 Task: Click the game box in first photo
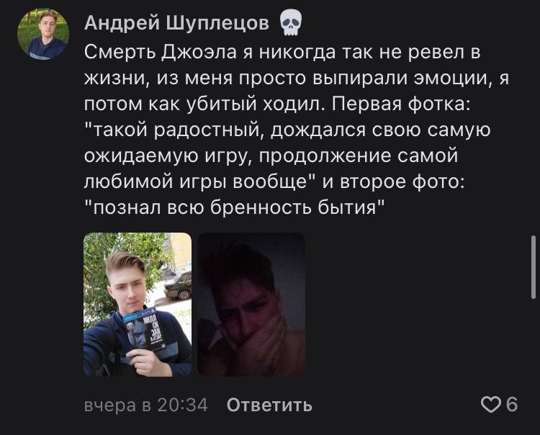coord(145,331)
